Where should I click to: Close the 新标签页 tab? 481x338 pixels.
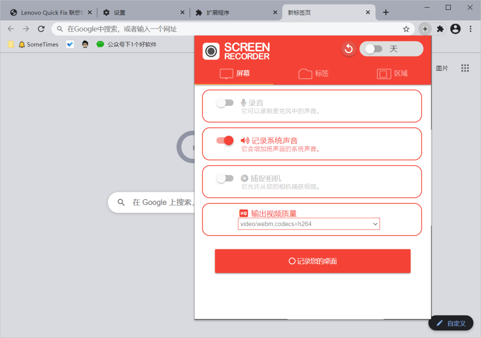pos(368,12)
